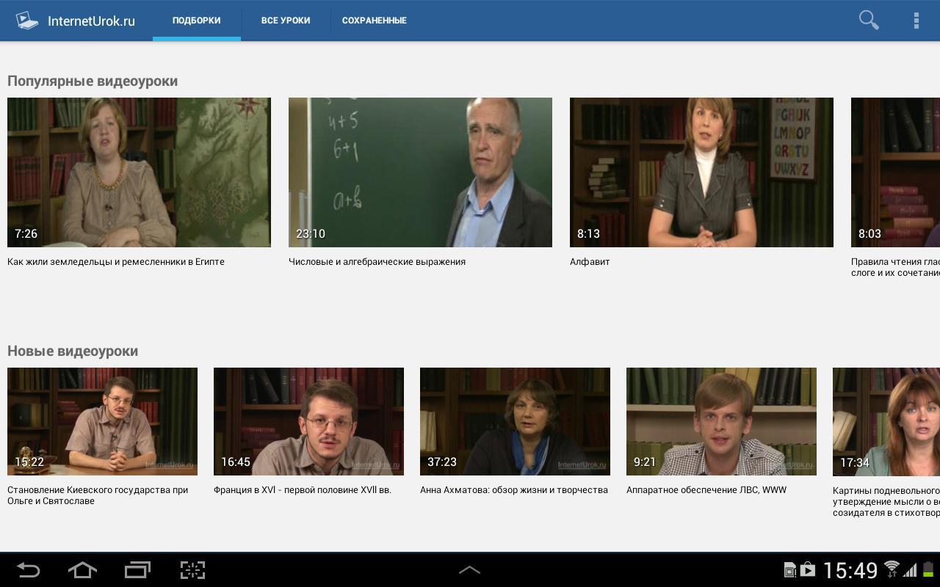Viewport: 940px width, 587px height.
Task: Open the recent apps icon
Action: coord(137,570)
